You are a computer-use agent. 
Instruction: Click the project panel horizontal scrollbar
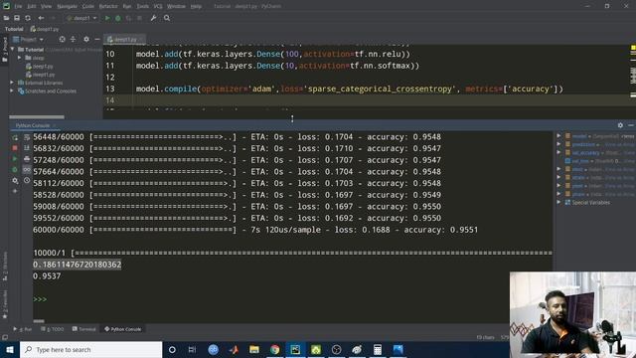(x=37, y=117)
